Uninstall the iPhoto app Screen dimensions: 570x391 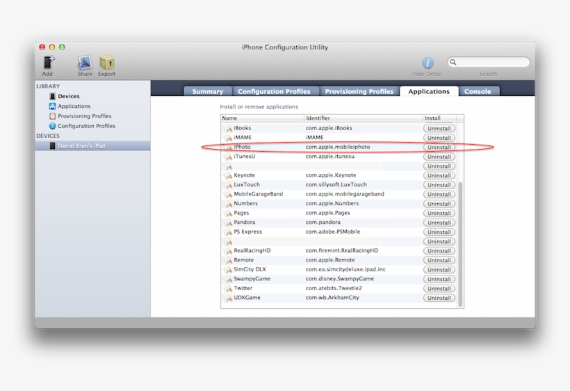click(439, 147)
